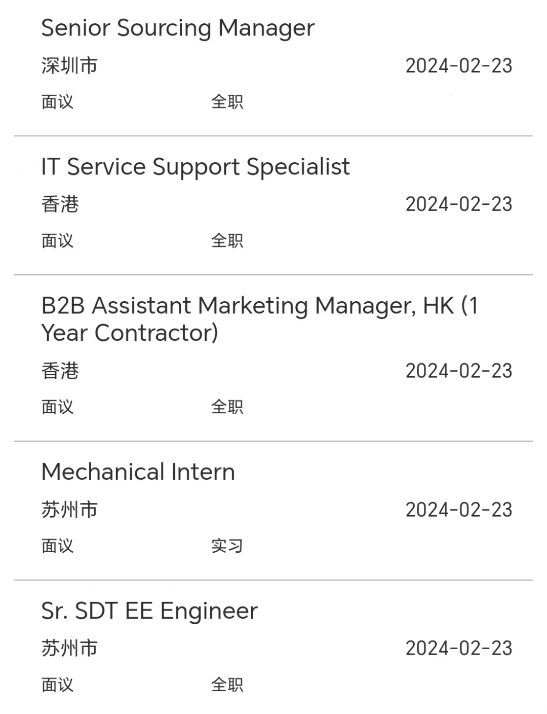
Task: Click the 面议 salary label on Senior Sourcing Manager
Action: (x=57, y=102)
